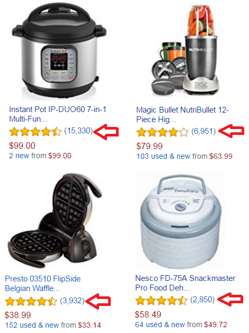The width and height of the screenshot is (249, 333).
Task: Open the Instant Pot IP-DUO60 product title link
Action: tap(57, 114)
